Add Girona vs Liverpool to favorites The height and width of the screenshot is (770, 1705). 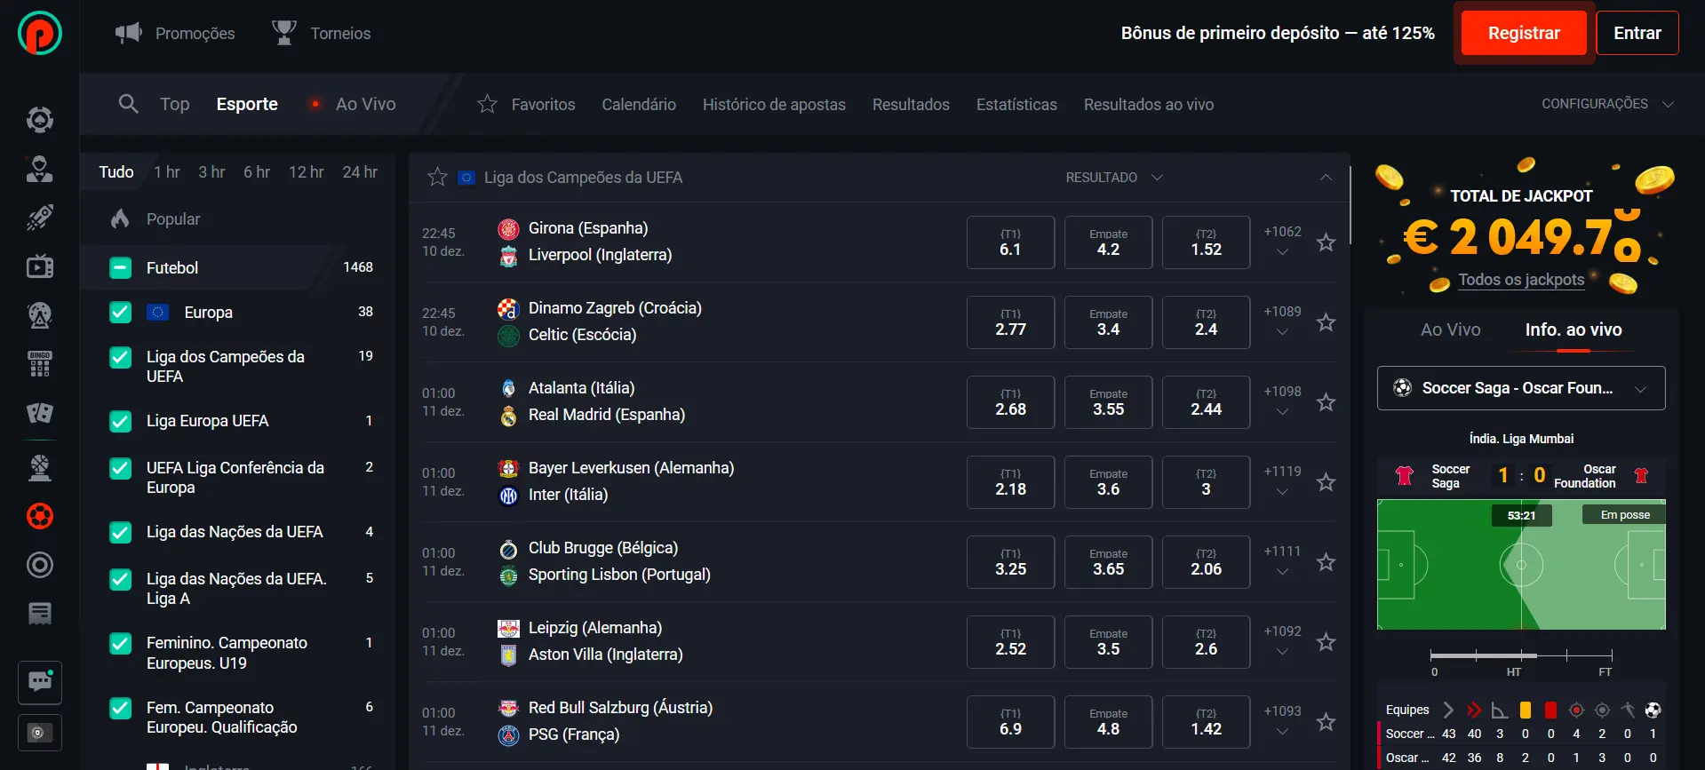[1326, 242]
